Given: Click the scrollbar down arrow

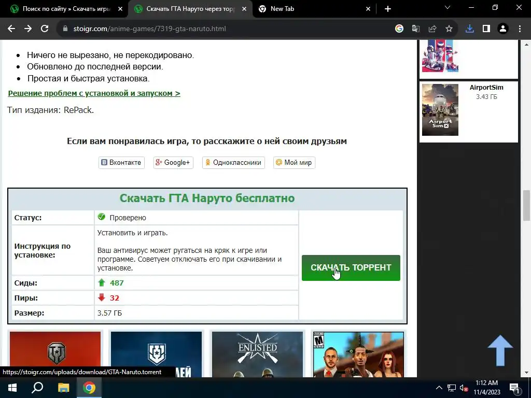Looking at the screenshot, I should click(526, 373).
